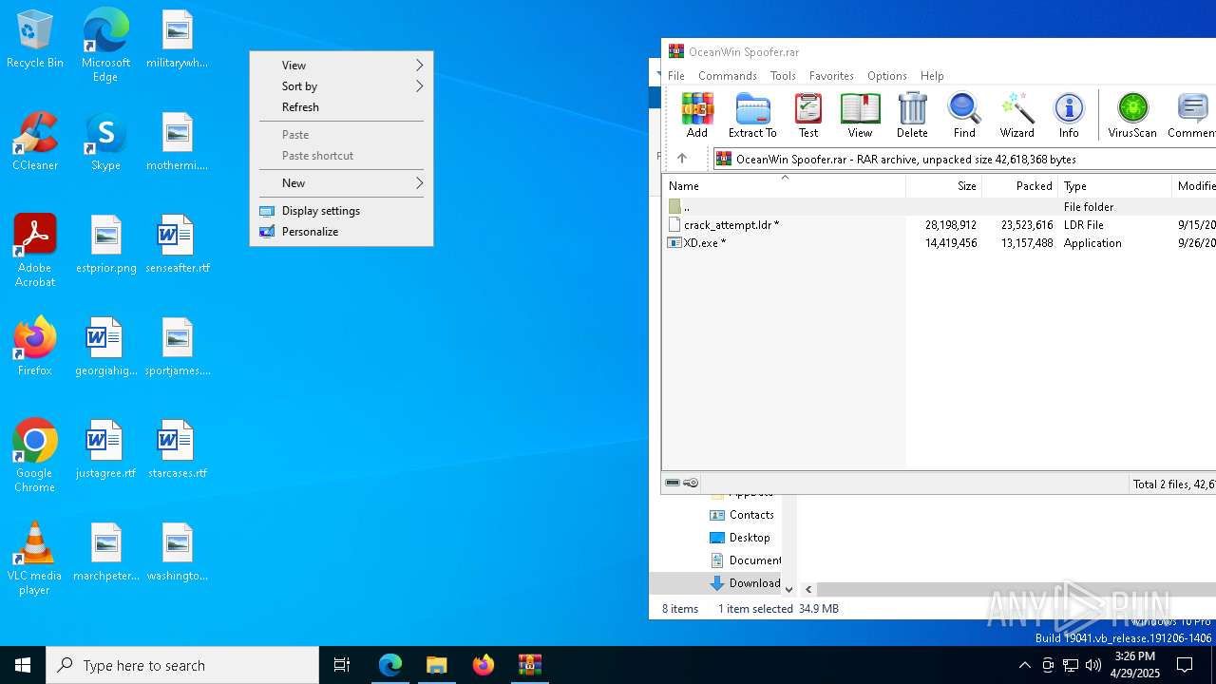The image size is (1216, 684).
Task: Click the Test archive icon
Action: 808,115
